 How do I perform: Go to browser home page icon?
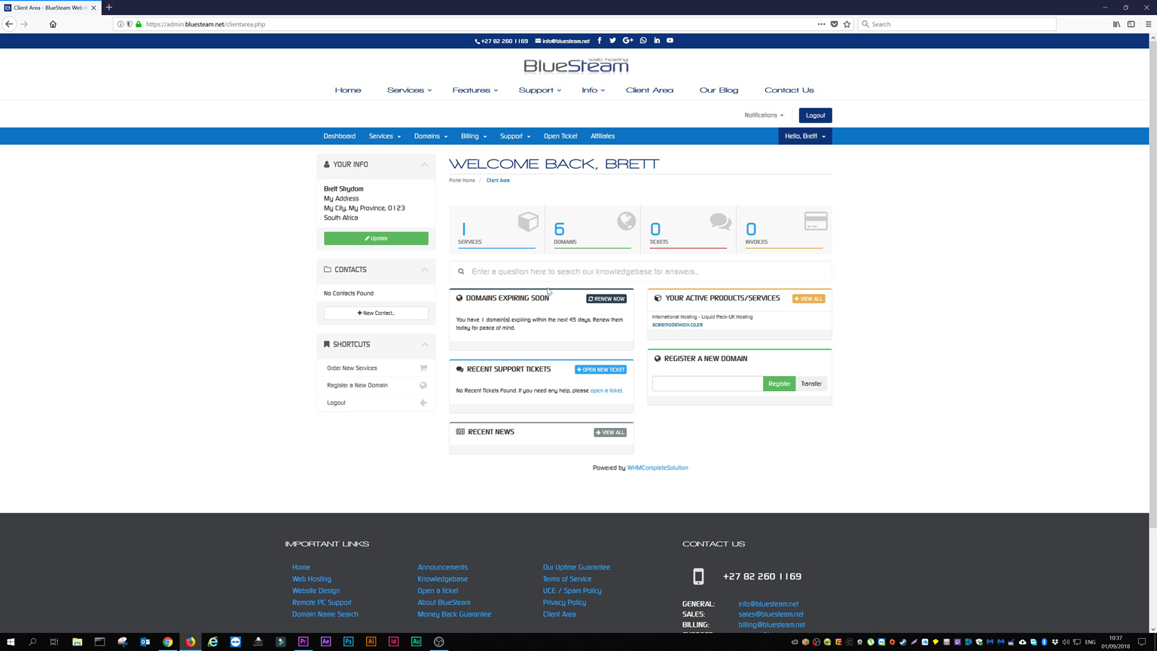click(53, 24)
